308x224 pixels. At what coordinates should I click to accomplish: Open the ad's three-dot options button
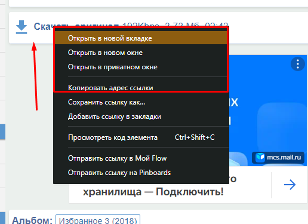click(x=298, y=64)
